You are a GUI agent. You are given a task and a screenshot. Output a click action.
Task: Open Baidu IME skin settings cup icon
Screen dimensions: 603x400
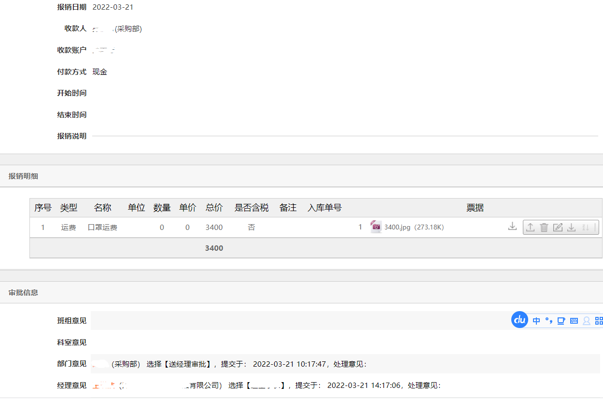(x=561, y=320)
